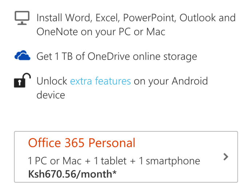
Task: Open the extra features link
Action: pyautogui.click(x=100, y=81)
